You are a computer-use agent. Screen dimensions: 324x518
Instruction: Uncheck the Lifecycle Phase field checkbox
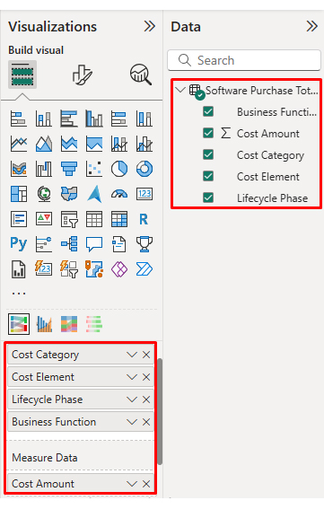click(x=208, y=198)
